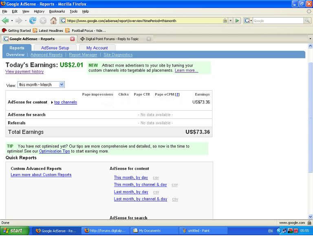Open the Getting Started bookmark

(16, 30)
